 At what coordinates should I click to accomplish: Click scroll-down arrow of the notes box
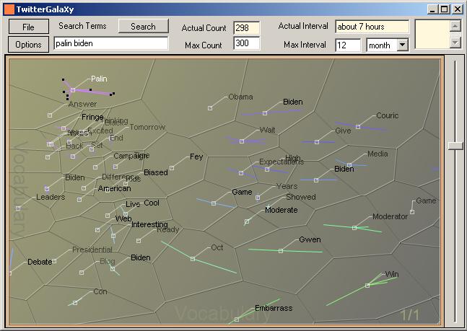click(x=454, y=42)
